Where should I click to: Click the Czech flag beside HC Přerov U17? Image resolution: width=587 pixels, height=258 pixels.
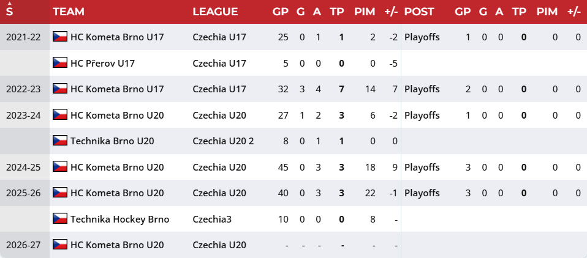coord(60,63)
